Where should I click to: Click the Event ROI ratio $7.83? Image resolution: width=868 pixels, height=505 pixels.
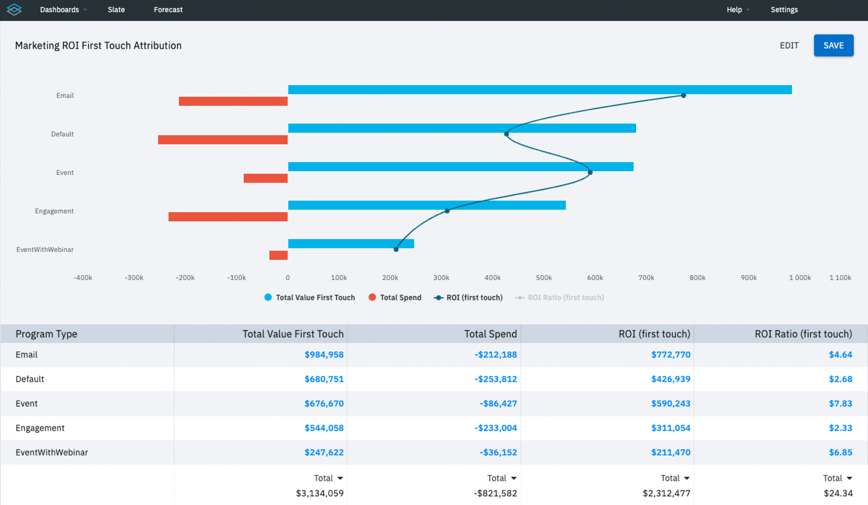tap(841, 403)
